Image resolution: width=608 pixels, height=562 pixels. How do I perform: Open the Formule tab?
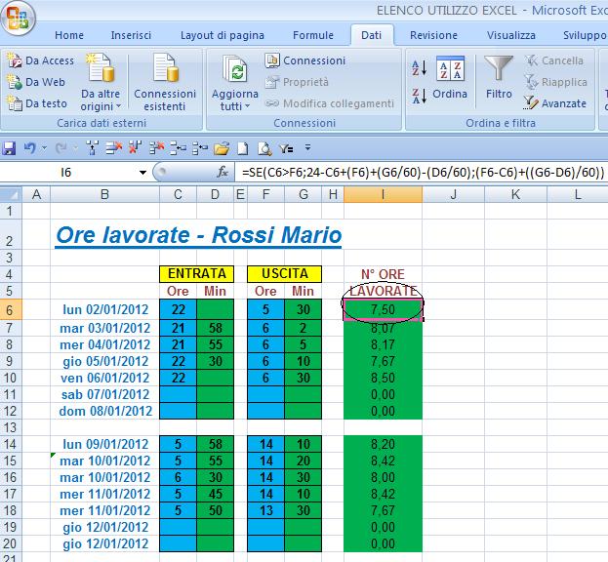pyautogui.click(x=313, y=35)
